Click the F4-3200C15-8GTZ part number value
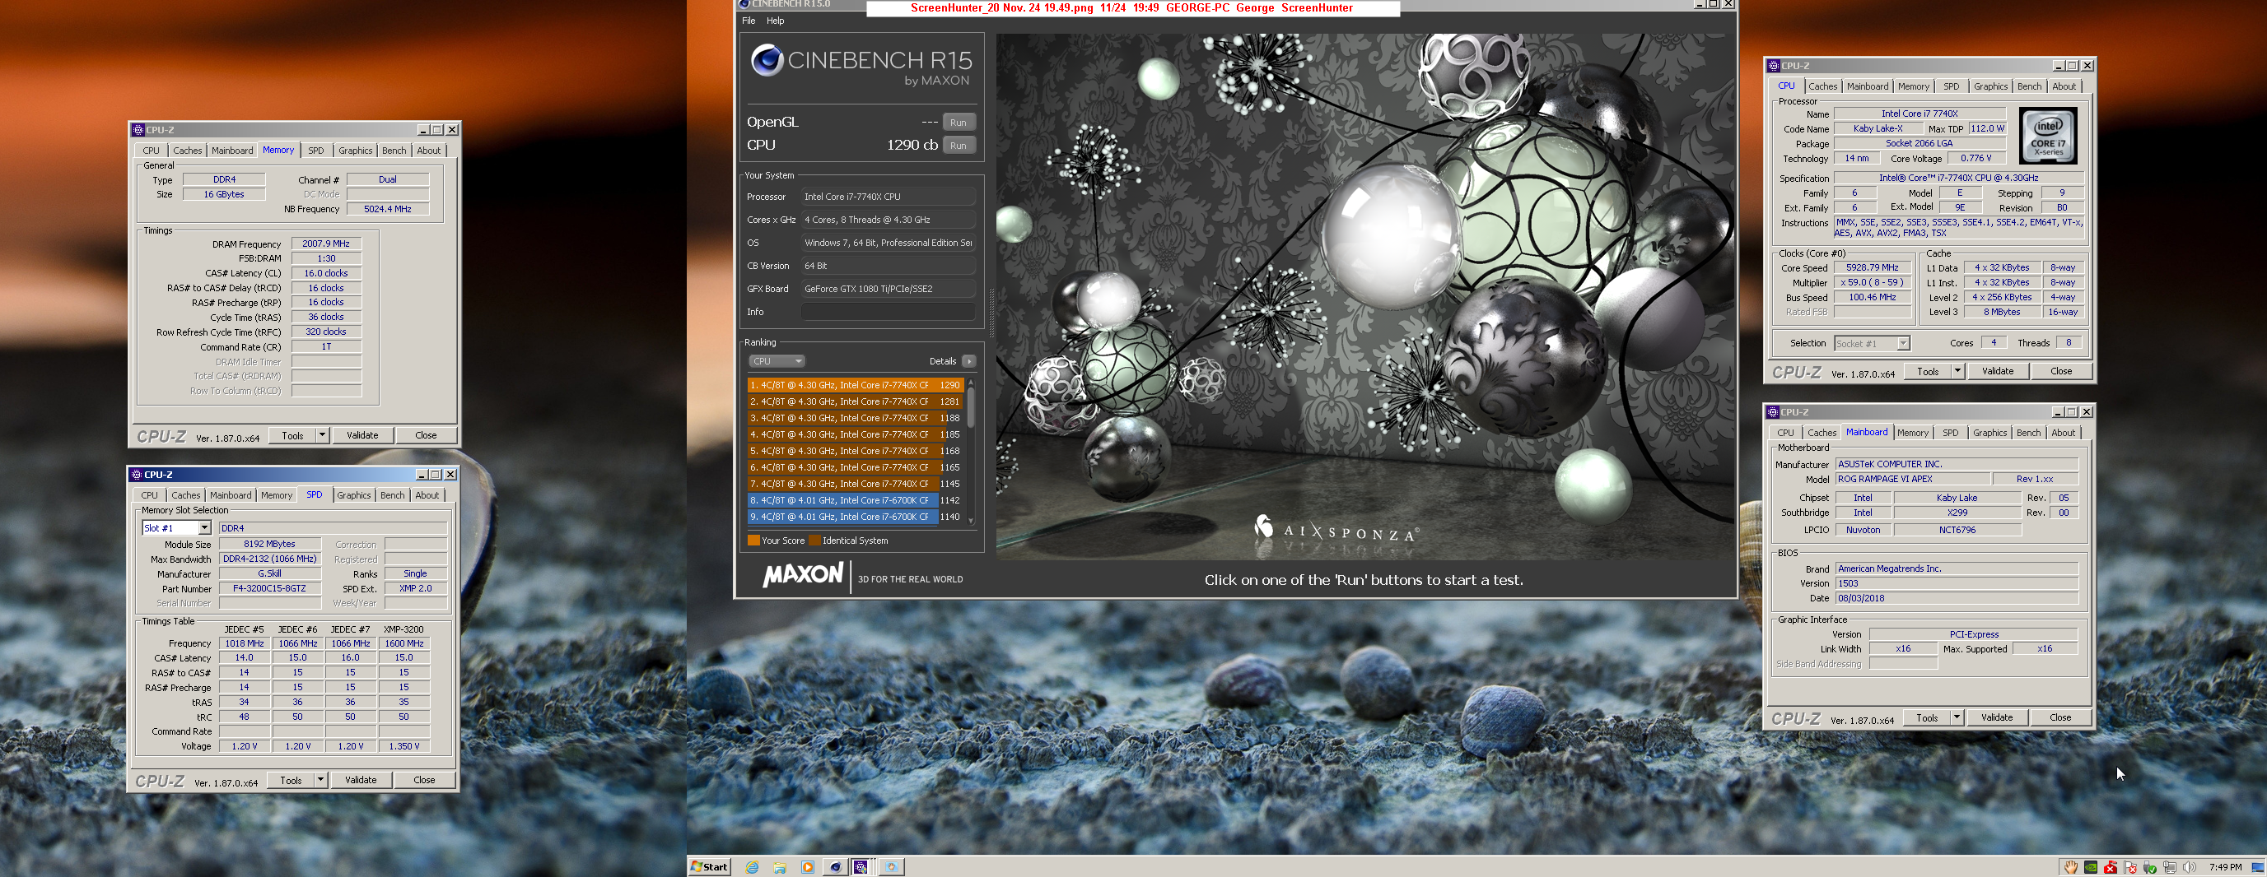 click(269, 588)
